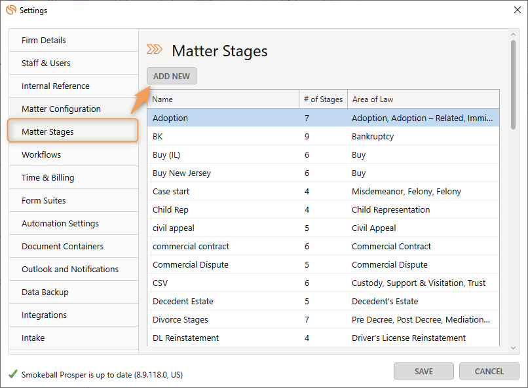Close the Settings window

518,10
